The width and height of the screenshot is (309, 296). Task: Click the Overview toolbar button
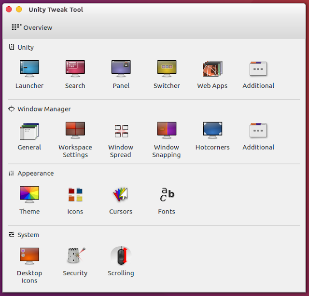[x=32, y=27]
